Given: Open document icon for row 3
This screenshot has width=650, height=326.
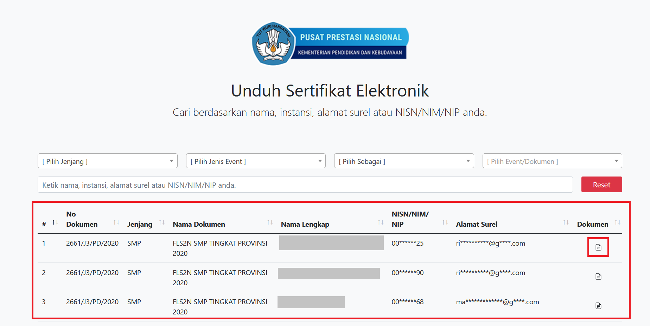Looking at the screenshot, I should click(598, 306).
